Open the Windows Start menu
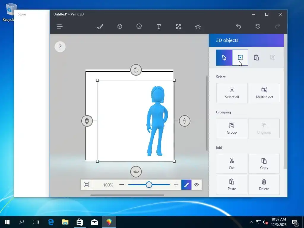The height and width of the screenshot is (228, 304). click(7, 222)
